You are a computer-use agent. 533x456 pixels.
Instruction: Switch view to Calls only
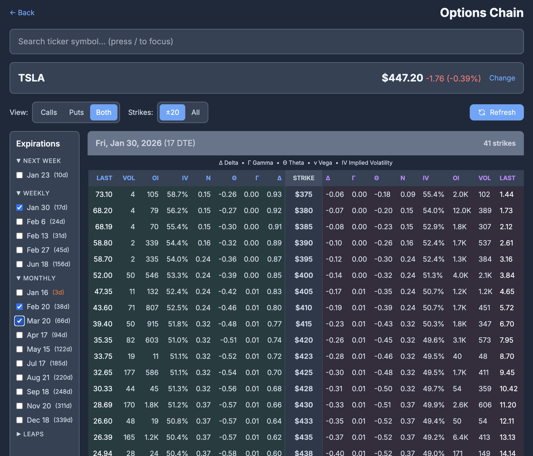(x=49, y=112)
